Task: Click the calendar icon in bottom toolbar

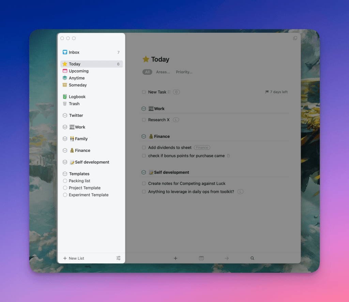Action: click(x=201, y=258)
